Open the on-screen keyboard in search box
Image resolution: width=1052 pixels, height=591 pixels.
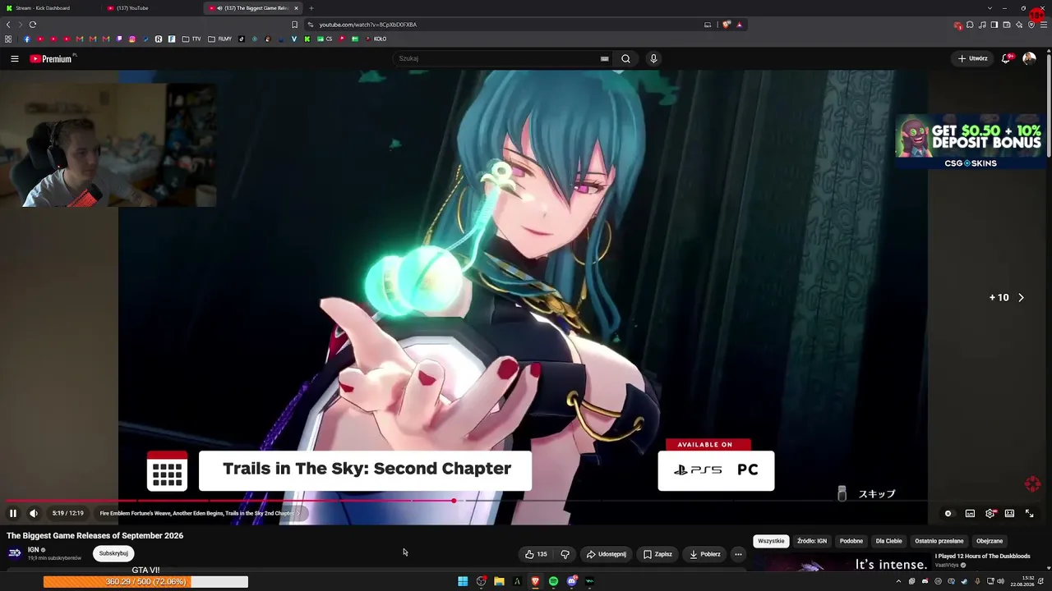(604, 58)
